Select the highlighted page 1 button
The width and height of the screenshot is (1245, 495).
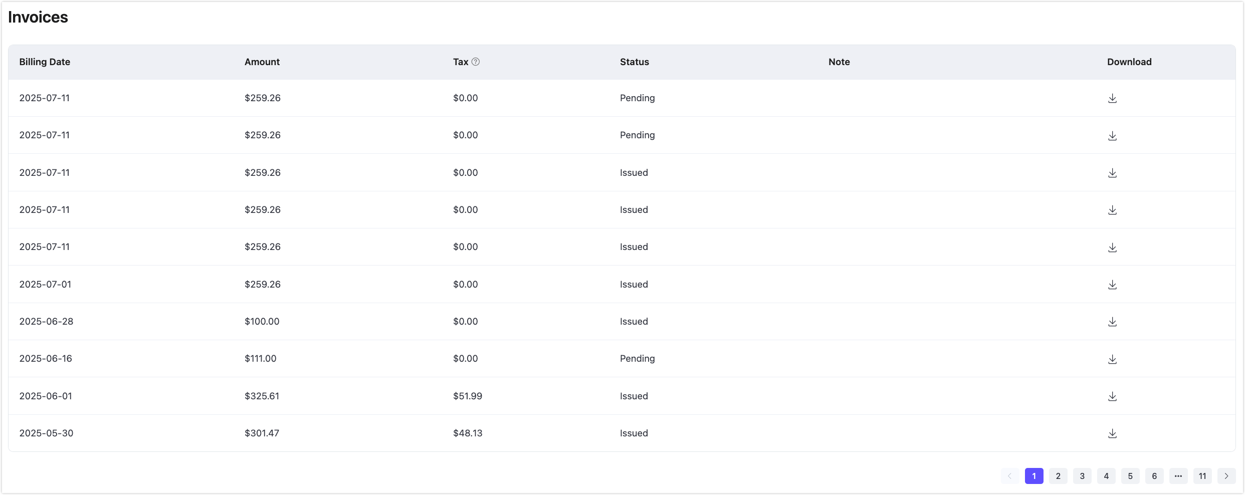pos(1034,476)
